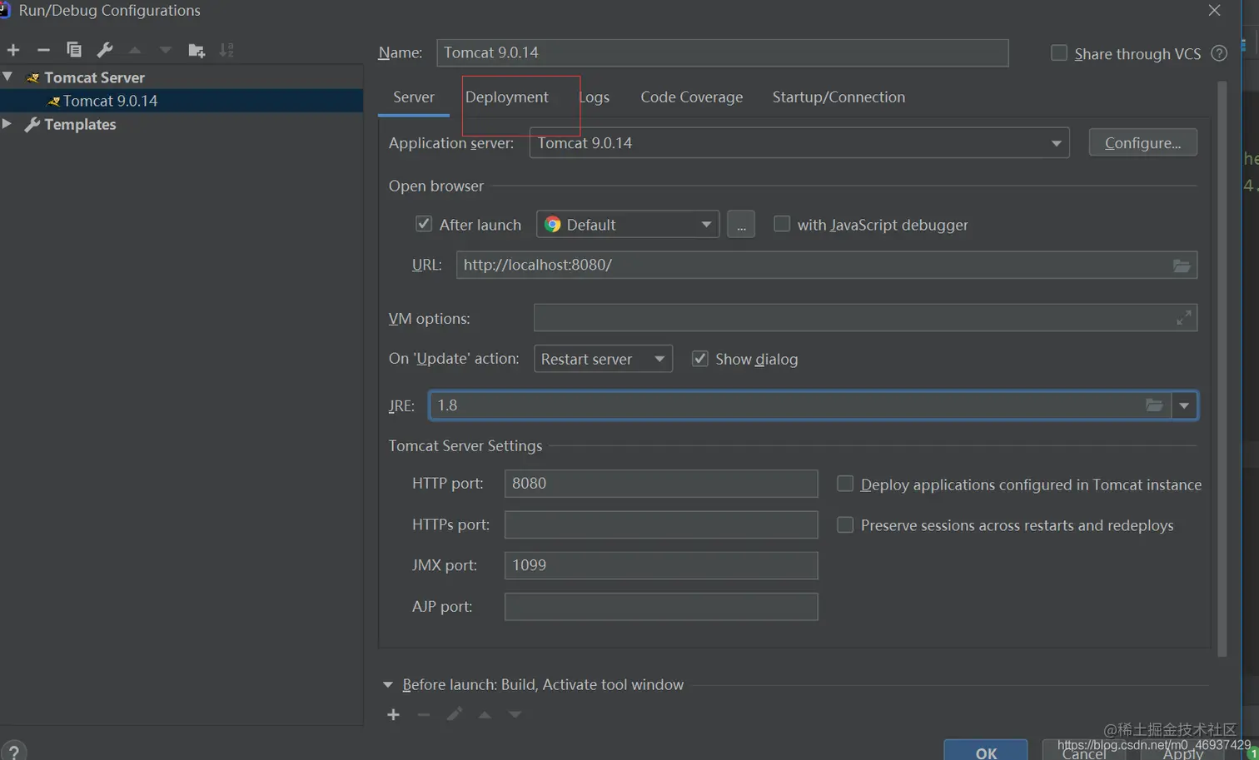This screenshot has height=760, width=1259.
Task: Open the Default browser dropdown
Action: pos(628,224)
